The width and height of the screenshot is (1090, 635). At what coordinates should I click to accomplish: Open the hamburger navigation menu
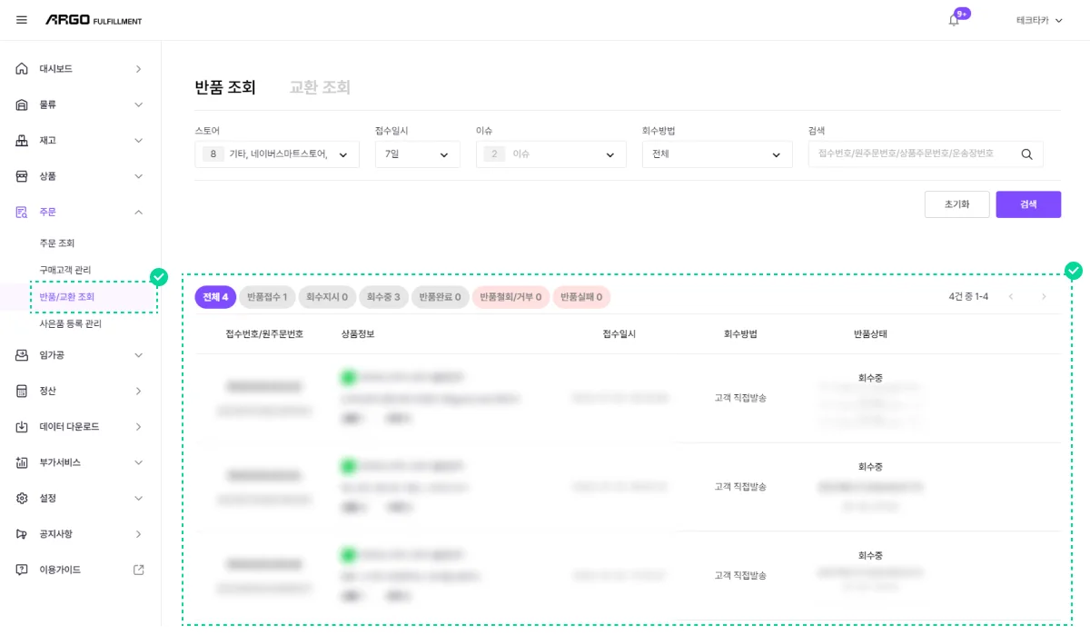click(20, 20)
